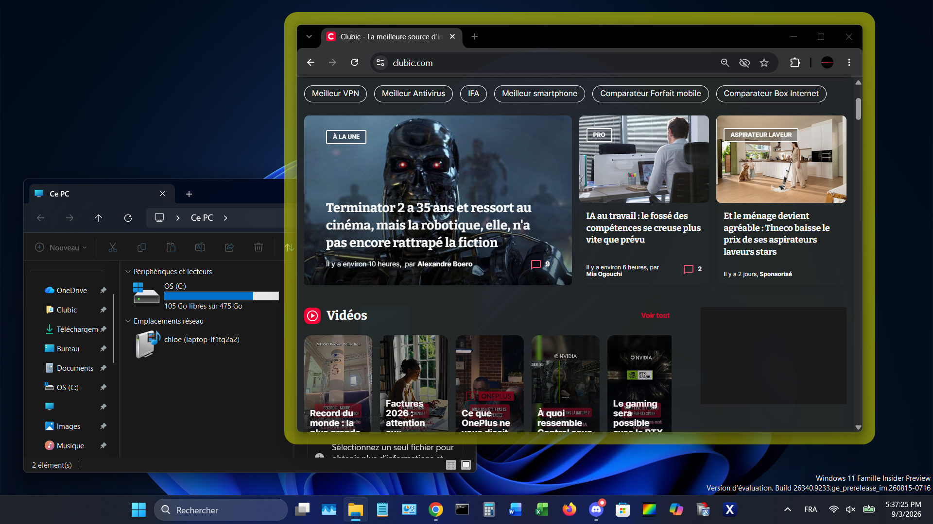Open comments on IA au travail article

[693, 269]
